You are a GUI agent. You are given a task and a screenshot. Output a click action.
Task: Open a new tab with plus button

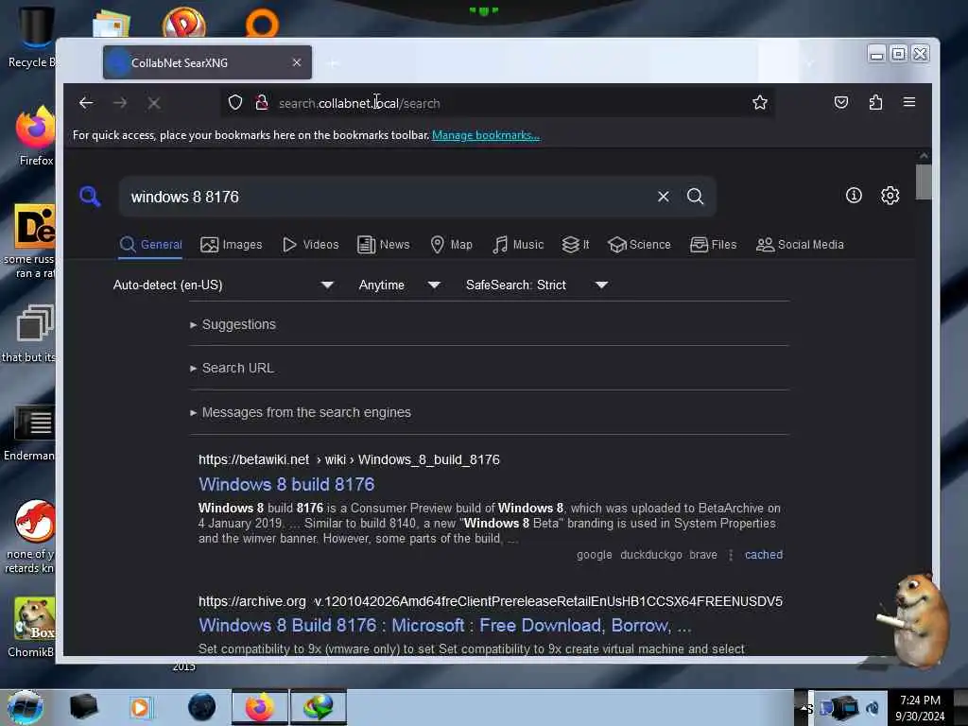[x=332, y=63]
